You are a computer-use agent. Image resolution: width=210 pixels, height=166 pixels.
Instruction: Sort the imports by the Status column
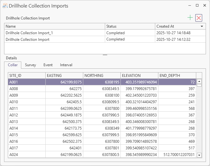coord(130,26)
